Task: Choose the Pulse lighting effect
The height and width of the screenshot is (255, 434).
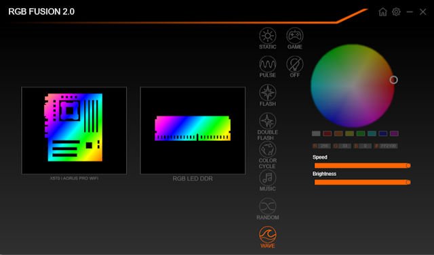Action: tap(267, 67)
